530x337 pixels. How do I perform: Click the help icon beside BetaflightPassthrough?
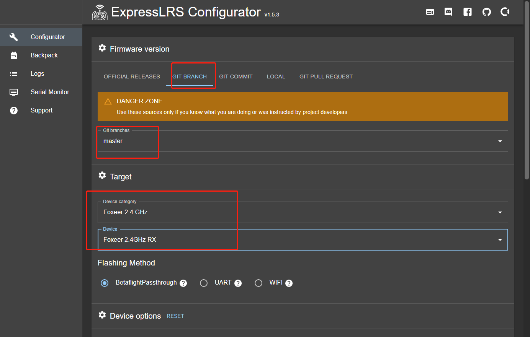pos(183,283)
